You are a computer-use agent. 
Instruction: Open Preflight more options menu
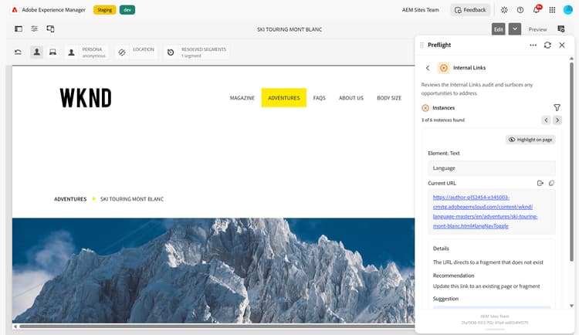(533, 45)
